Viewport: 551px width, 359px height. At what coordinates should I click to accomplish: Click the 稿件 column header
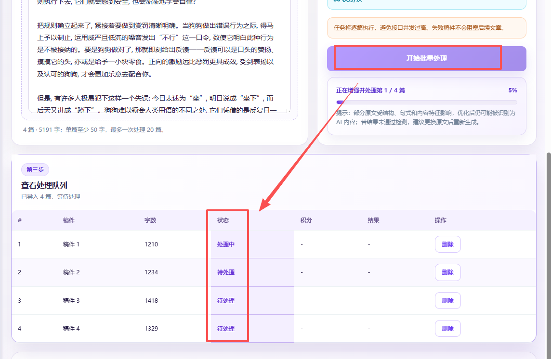(x=69, y=220)
